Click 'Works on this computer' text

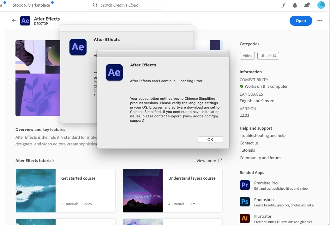click(266, 87)
